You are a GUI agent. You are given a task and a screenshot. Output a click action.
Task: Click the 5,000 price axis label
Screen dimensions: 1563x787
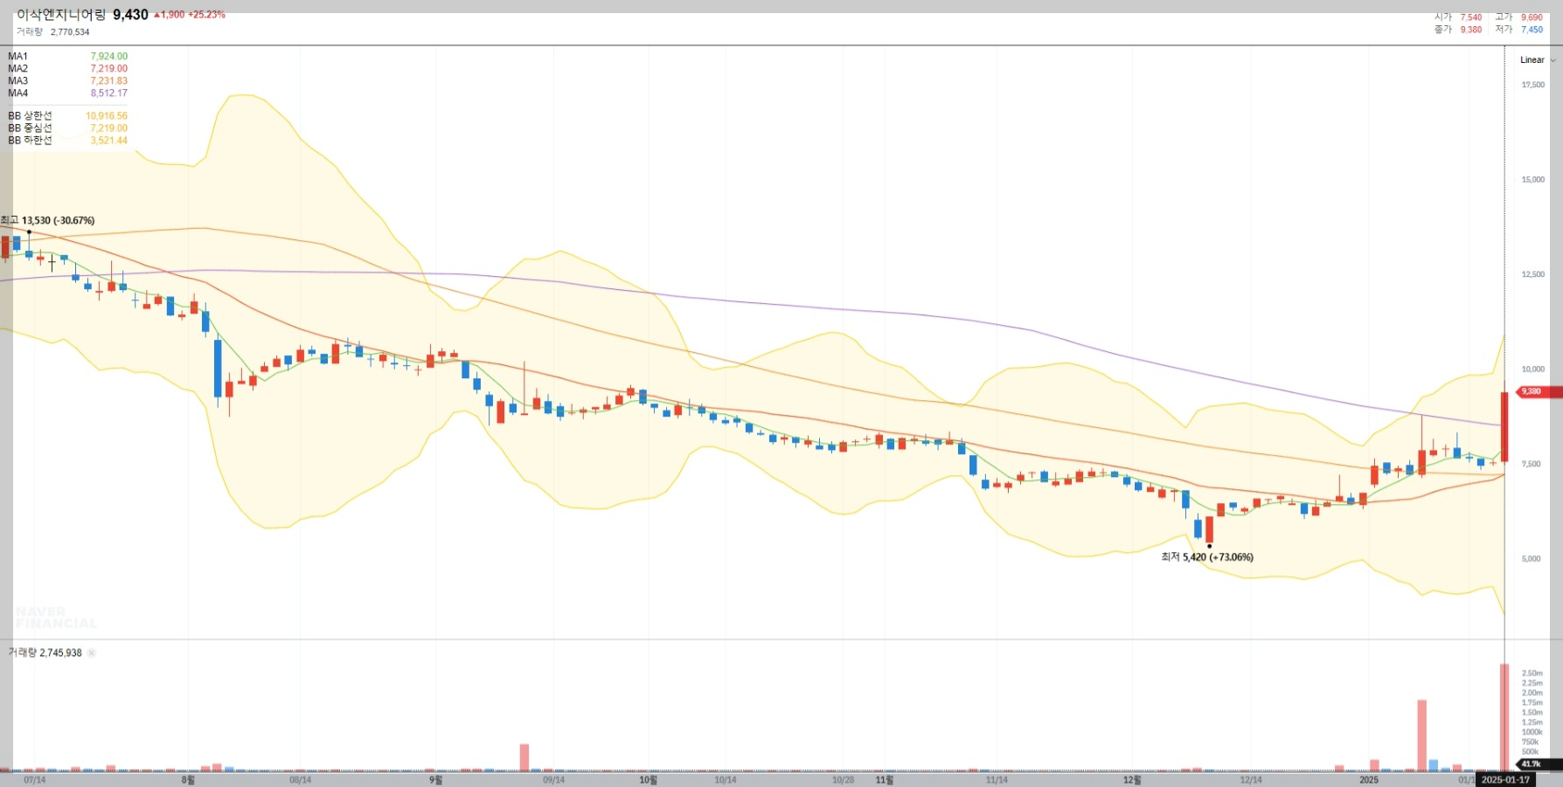pyautogui.click(x=1531, y=559)
